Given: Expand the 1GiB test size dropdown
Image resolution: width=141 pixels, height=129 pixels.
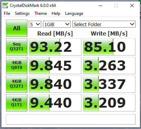Looking at the screenshot, I should click(57, 24).
